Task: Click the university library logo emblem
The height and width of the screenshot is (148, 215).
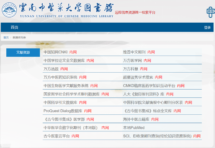Action: click(x=9, y=10)
